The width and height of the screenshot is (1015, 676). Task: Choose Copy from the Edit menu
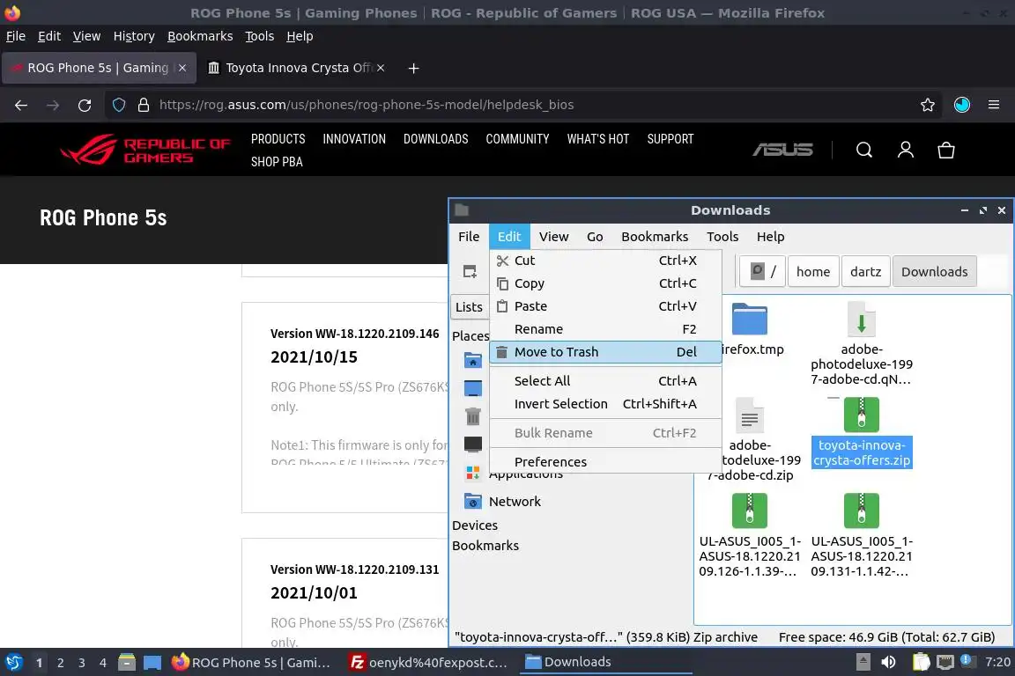(x=605, y=283)
